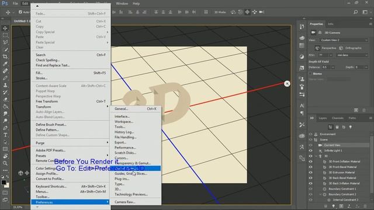The width and height of the screenshot is (374, 210).
Task: Choose General... in Preferences submenu
Action: click(x=135, y=109)
